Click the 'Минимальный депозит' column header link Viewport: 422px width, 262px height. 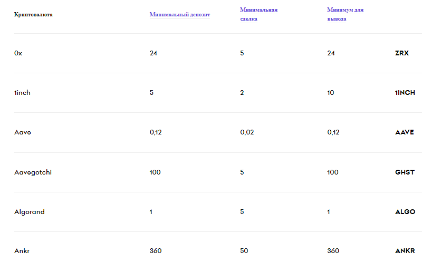179,14
